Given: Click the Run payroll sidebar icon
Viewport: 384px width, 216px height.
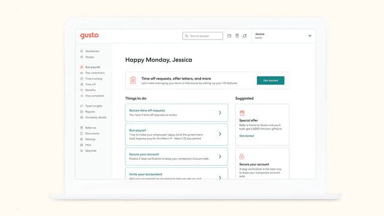Looking at the screenshot, I should point(82,67).
